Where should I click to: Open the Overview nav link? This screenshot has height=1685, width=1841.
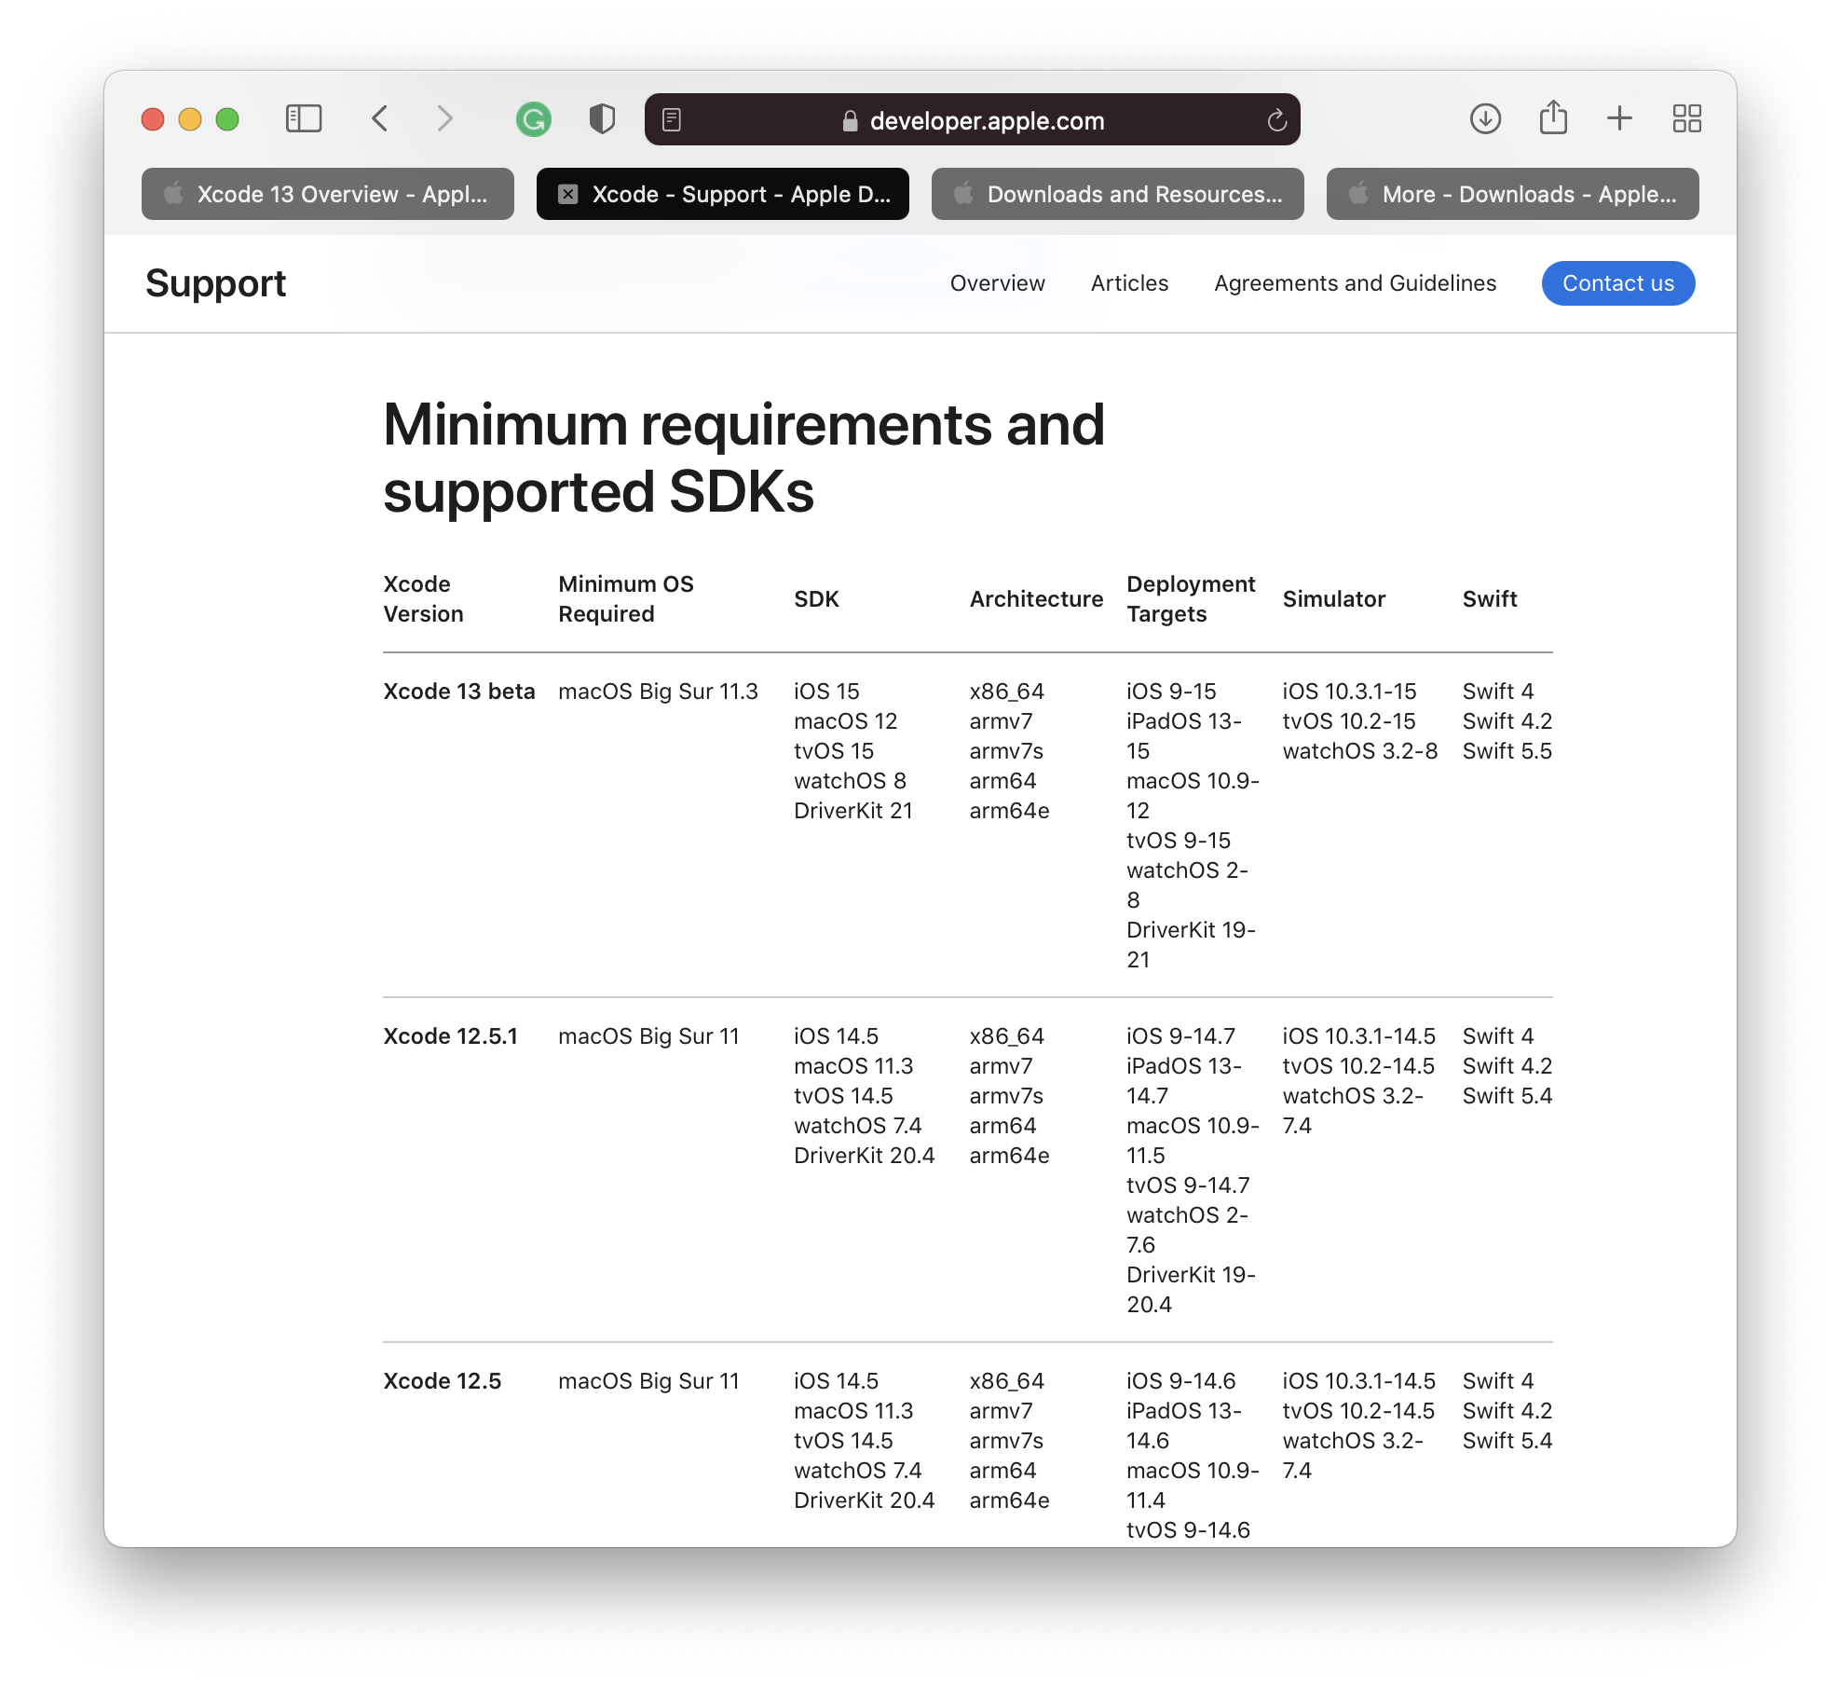(997, 283)
